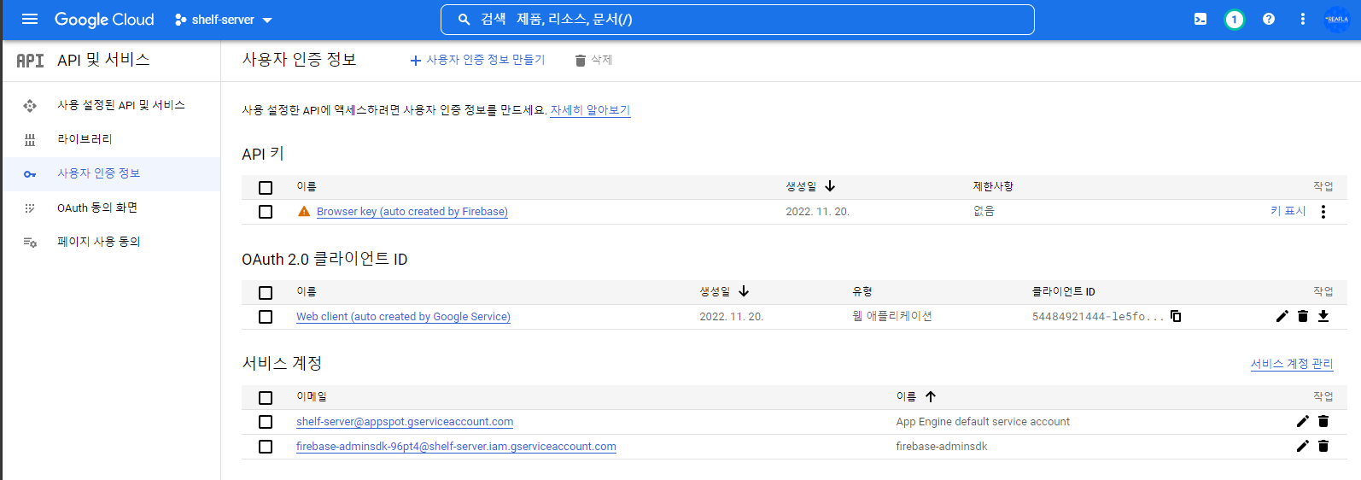The width and height of the screenshot is (1361, 480).
Task: Open the notifications badge showing 1
Action: pos(1234,19)
